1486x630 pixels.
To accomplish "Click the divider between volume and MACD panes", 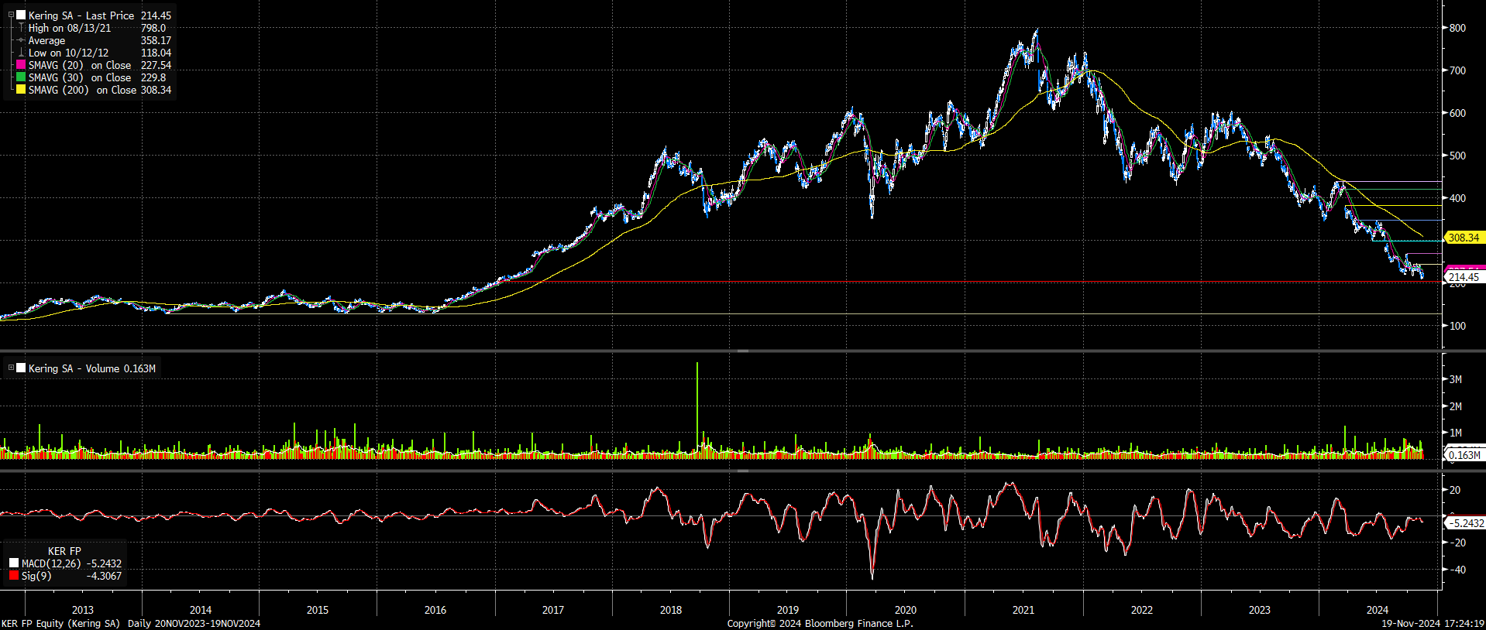I will coord(742,470).
